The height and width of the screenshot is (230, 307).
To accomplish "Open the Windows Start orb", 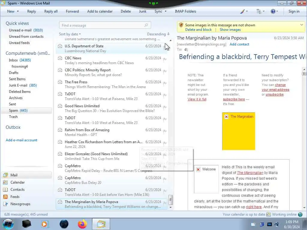I will coord(8,224).
